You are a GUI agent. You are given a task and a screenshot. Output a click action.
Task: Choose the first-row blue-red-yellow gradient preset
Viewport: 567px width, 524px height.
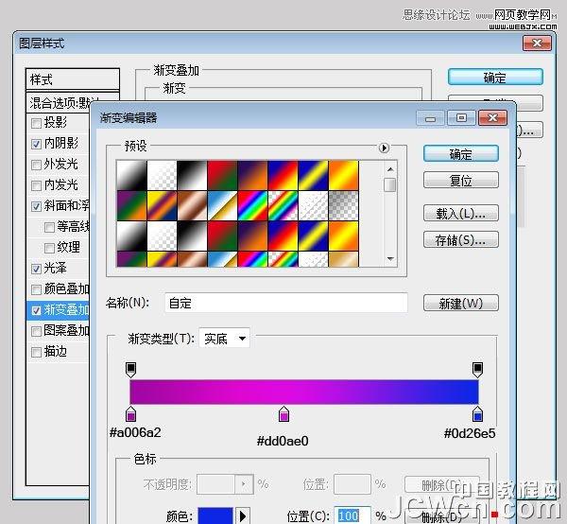click(x=283, y=175)
